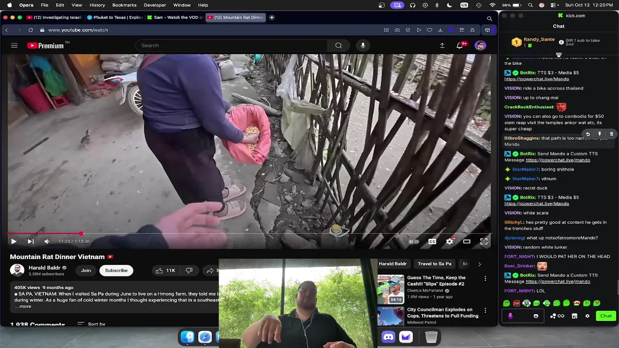619x348 pixels.
Task: Skip to next video button
Action: point(30,241)
